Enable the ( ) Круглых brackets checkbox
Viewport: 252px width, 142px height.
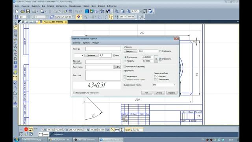155,76
